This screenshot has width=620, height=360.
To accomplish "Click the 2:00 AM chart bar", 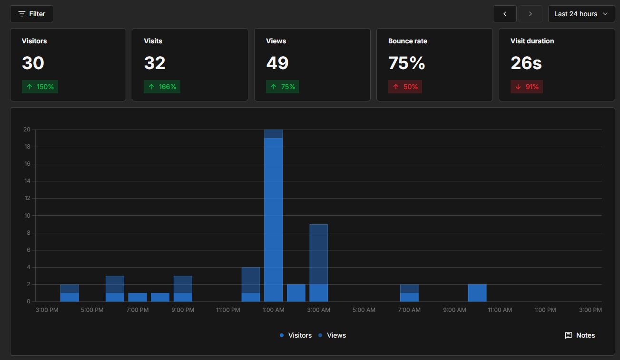I will pyautogui.click(x=296, y=293).
